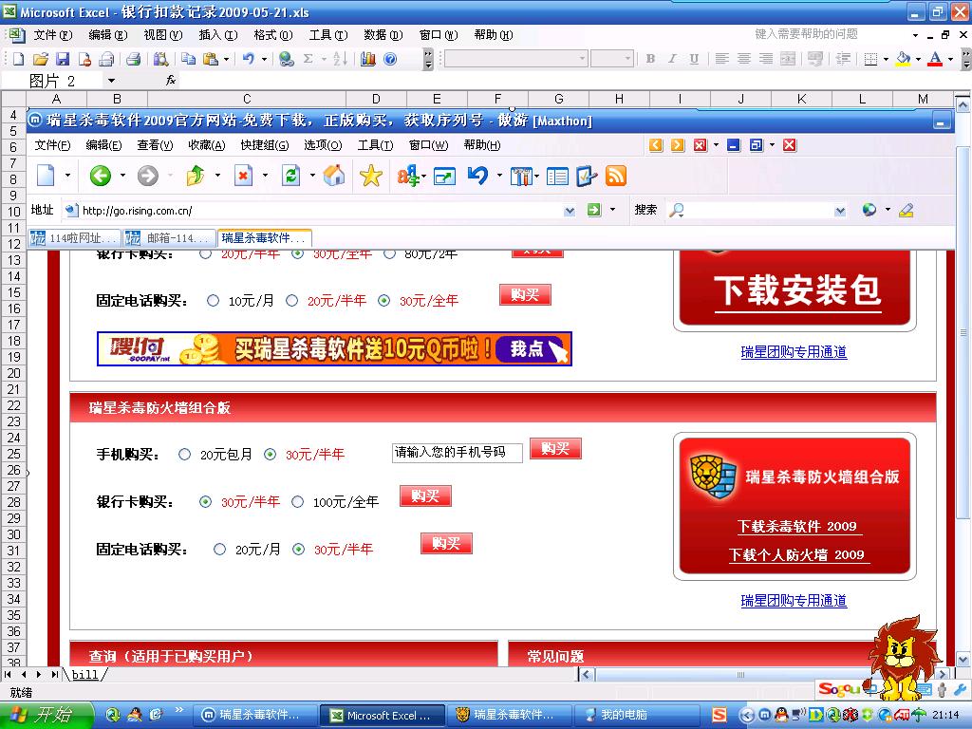This screenshot has width=972, height=729.
Task: Open Excel font size dropdown
Action: [628, 59]
